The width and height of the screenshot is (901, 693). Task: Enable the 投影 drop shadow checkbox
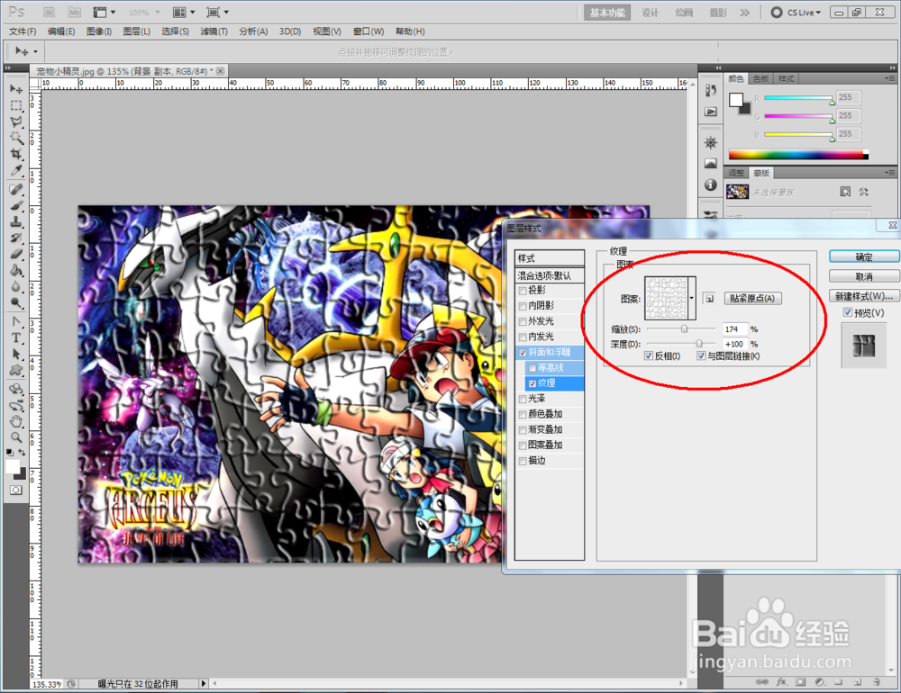tap(523, 291)
